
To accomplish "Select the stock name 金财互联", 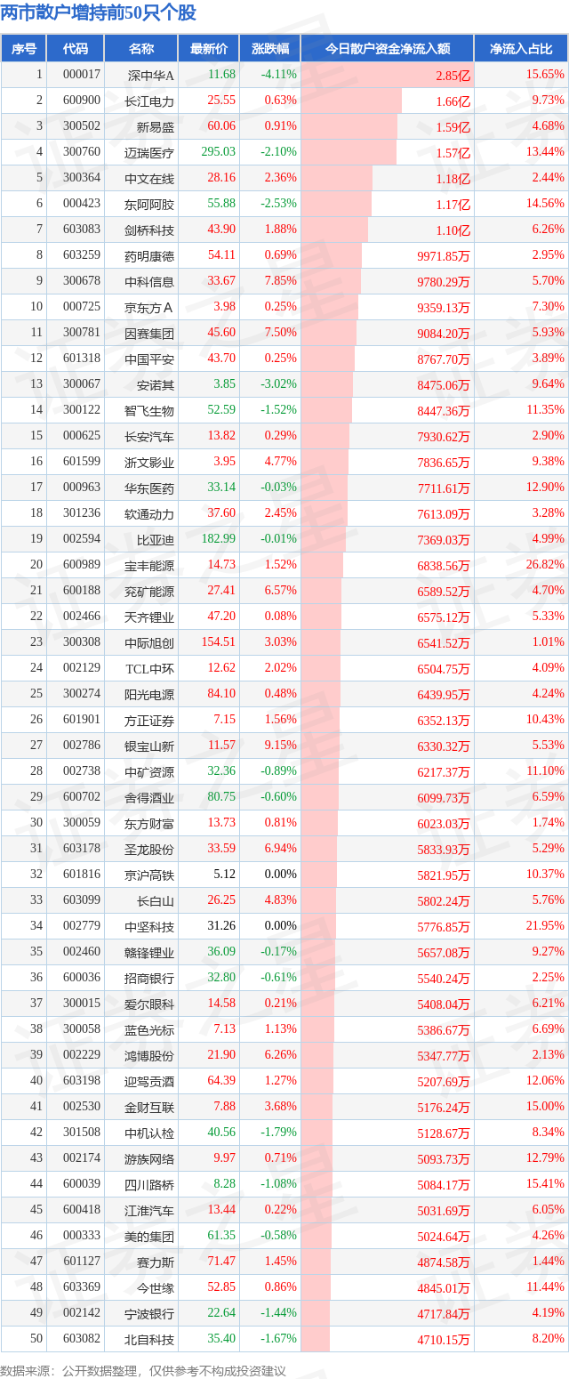I will (150, 1107).
